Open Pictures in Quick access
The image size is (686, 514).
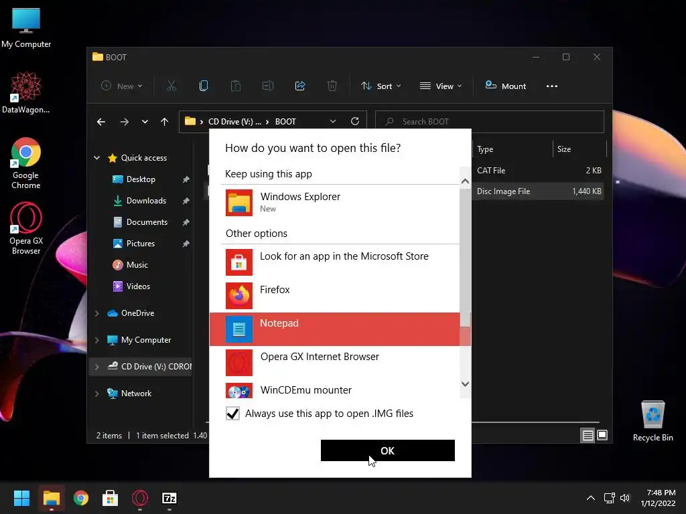(141, 244)
